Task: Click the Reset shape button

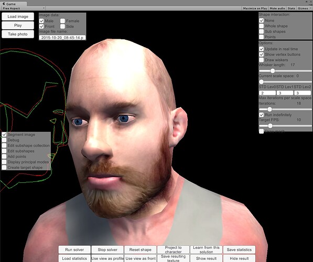Action: click(x=141, y=249)
